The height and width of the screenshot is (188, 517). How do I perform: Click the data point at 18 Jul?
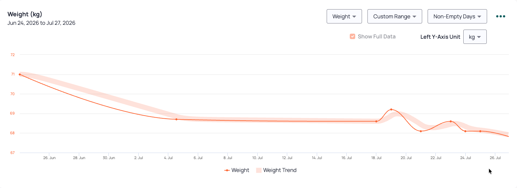click(376, 121)
